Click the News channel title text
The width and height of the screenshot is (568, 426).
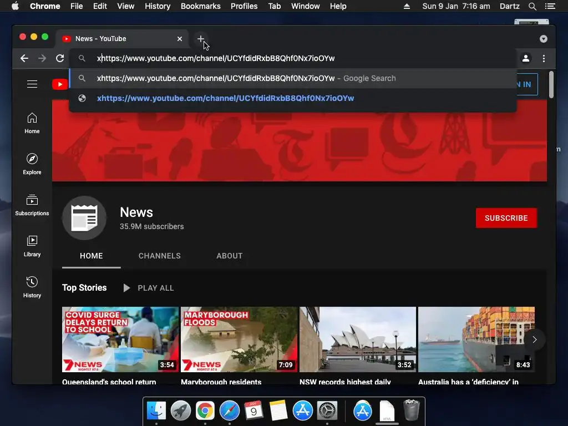[136, 212]
